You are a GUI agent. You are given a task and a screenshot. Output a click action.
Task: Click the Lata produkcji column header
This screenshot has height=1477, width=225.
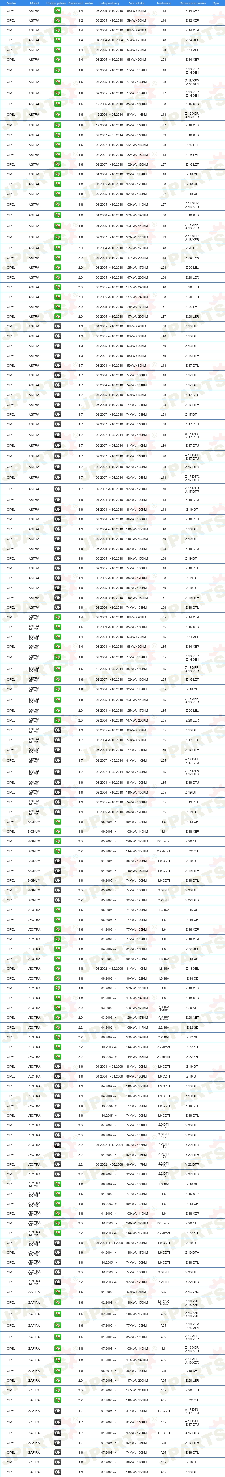109,3
